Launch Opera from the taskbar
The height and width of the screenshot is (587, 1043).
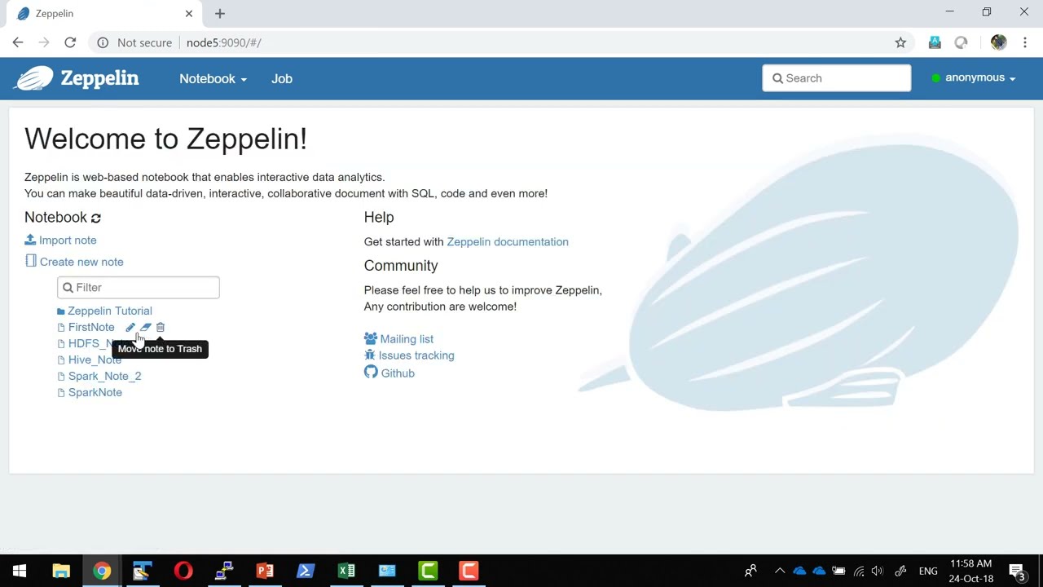183,571
